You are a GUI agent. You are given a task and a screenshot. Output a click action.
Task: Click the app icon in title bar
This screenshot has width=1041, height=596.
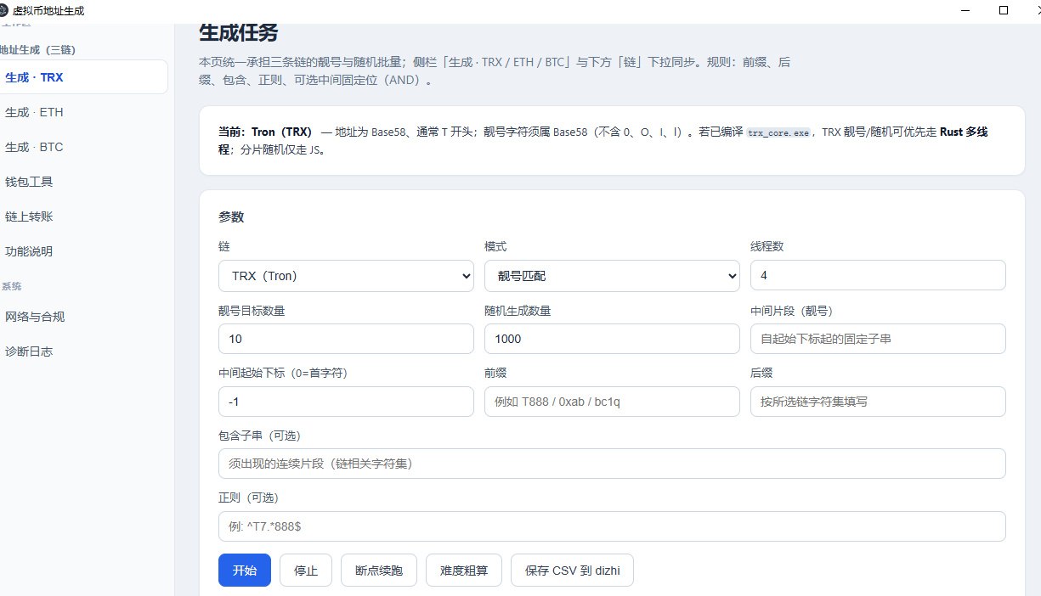tap(5, 10)
